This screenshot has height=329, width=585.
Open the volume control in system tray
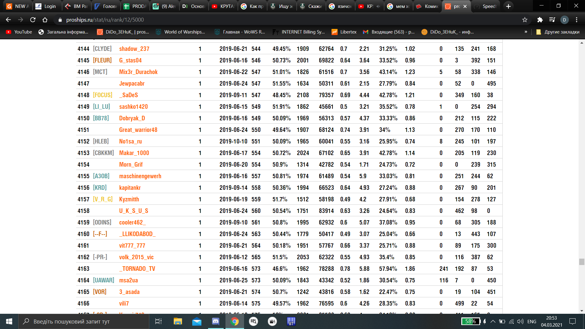520,321
